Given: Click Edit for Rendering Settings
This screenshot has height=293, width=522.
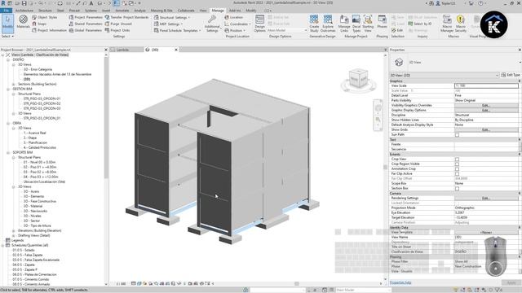Looking at the screenshot, I should (x=486, y=198).
